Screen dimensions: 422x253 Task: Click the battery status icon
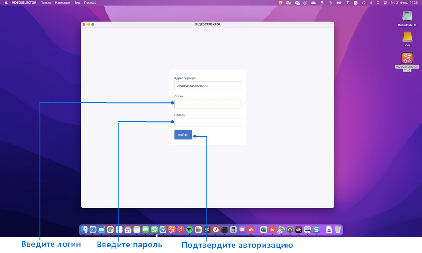pos(339,3)
